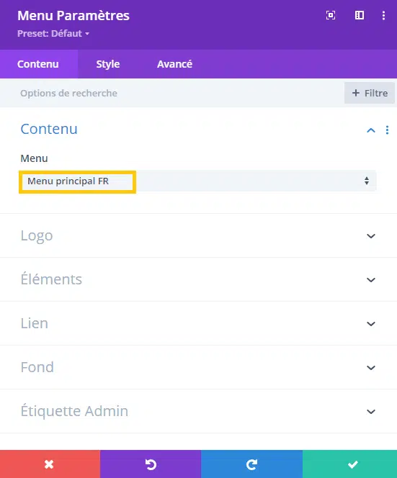Discard changes with the red X button

(50, 464)
